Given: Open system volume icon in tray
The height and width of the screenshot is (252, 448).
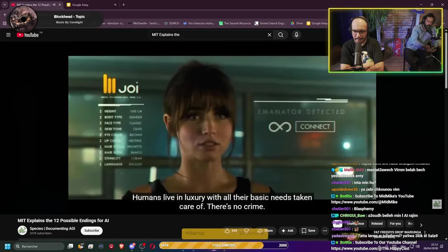Looking at the screenshot, I should pos(418,246).
